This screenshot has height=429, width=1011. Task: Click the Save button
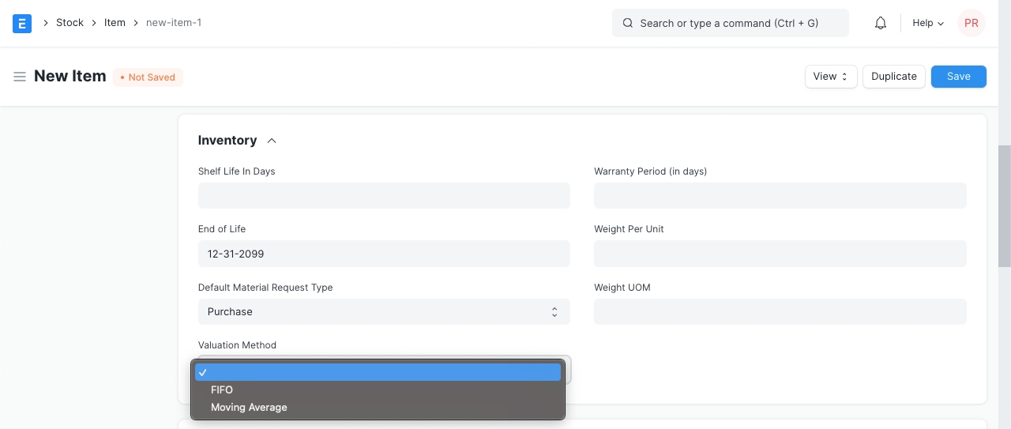click(958, 77)
